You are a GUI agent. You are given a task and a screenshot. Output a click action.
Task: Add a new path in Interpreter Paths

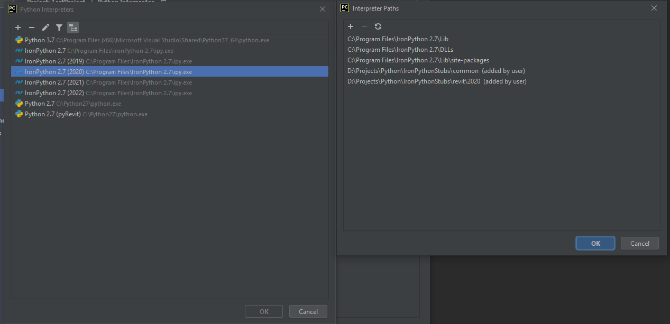coord(350,26)
